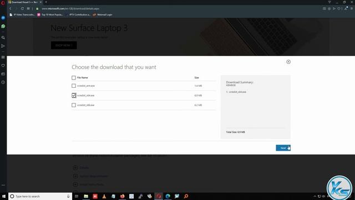Click the Opera logo menu icon
The width and height of the screenshot is (355, 200).
[x=3, y=3]
